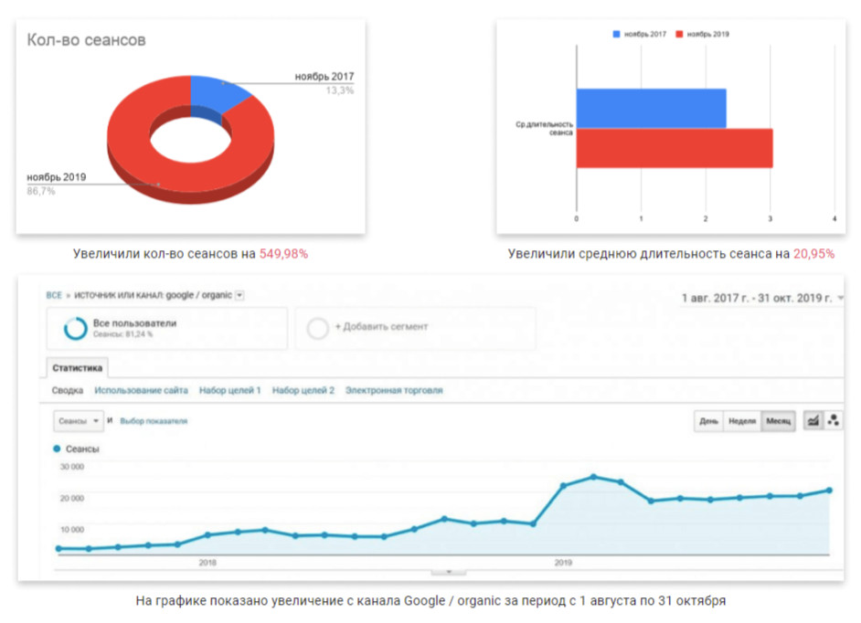Select the День interval toggle
861x623 pixels.
click(709, 421)
